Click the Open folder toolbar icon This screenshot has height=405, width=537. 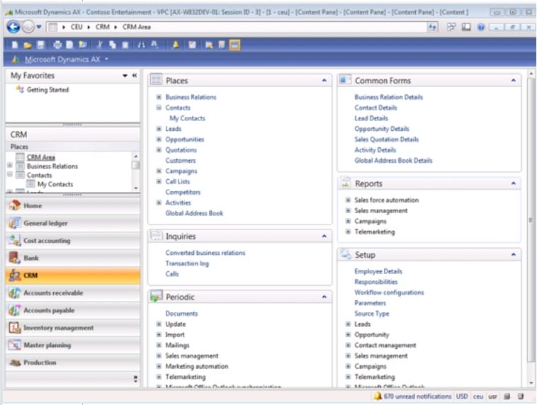point(28,45)
